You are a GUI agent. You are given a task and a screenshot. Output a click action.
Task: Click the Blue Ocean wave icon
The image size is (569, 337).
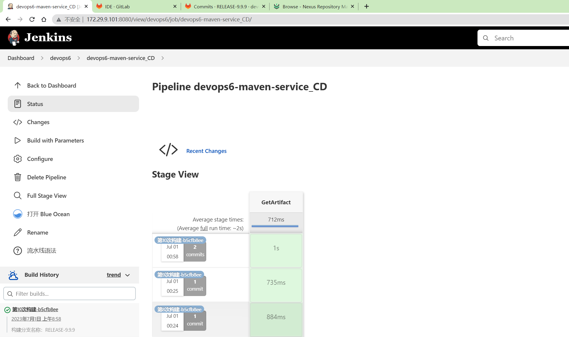pyautogui.click(x=18, y=214)
